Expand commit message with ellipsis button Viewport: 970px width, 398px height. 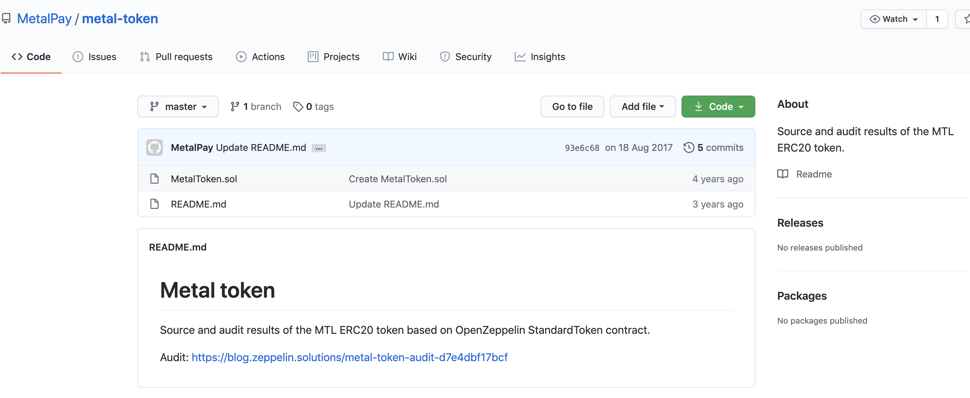[x=319, y=148]
